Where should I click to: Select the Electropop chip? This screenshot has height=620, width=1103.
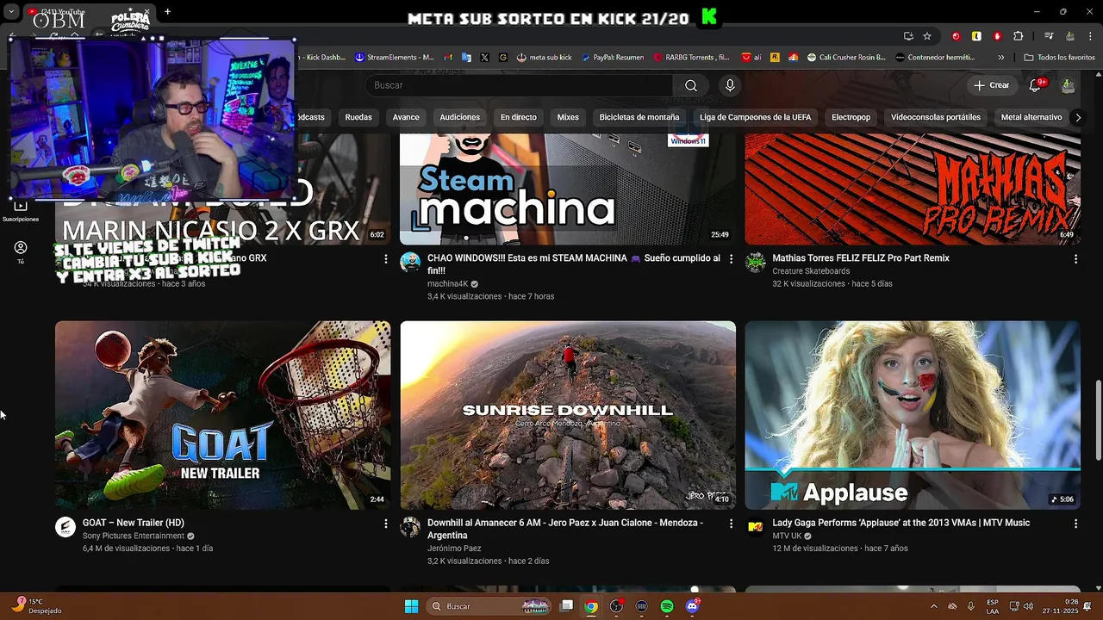851,117
